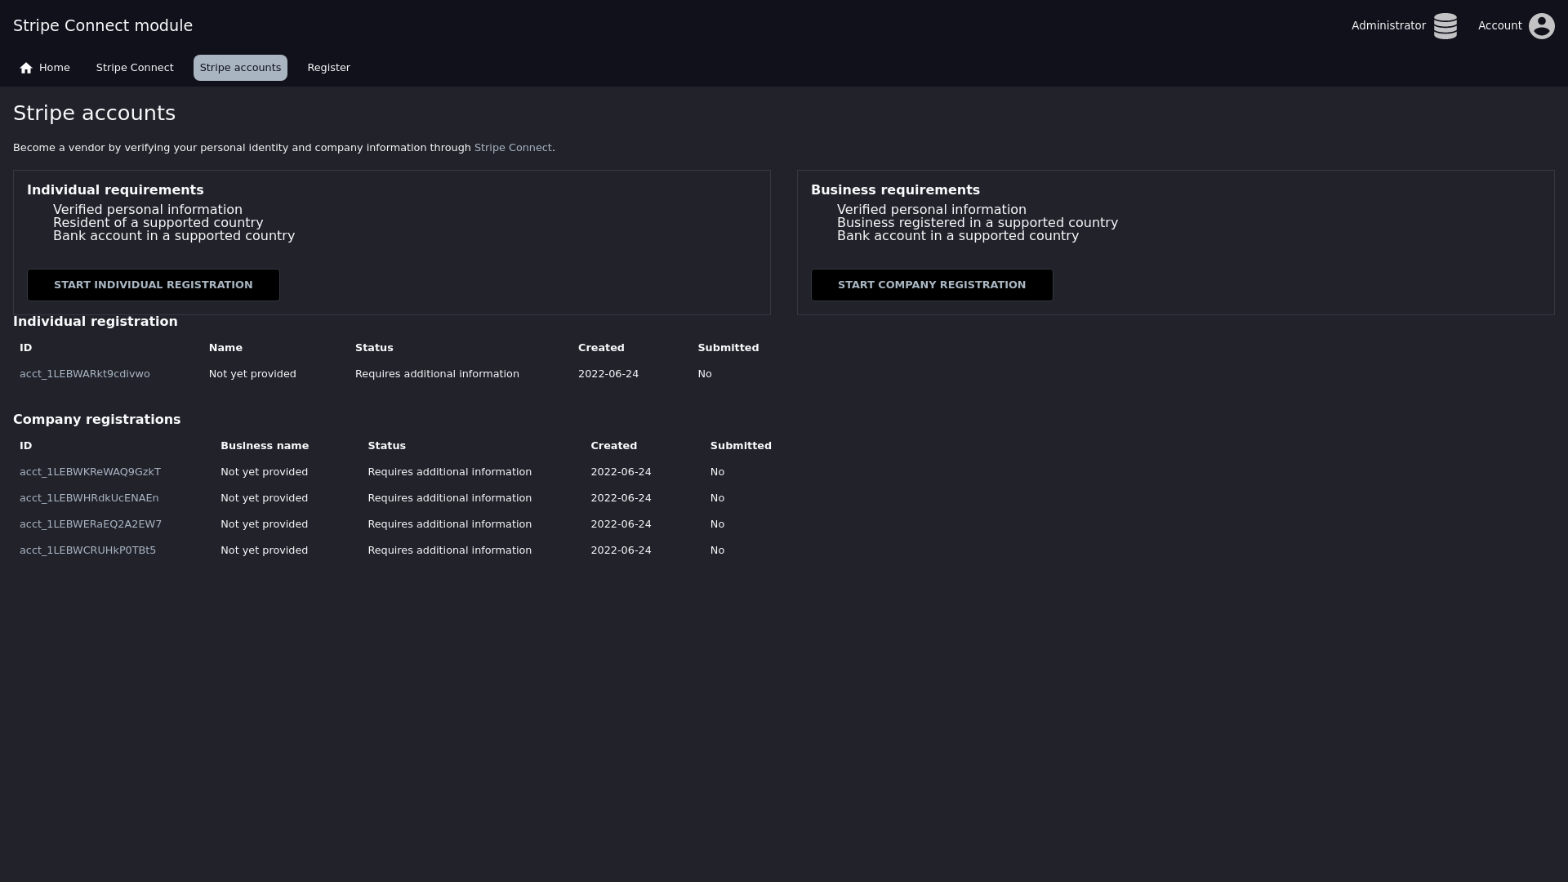1568x882 pixels.
Task: Click the Individual registration Status header
Action: 374,348
